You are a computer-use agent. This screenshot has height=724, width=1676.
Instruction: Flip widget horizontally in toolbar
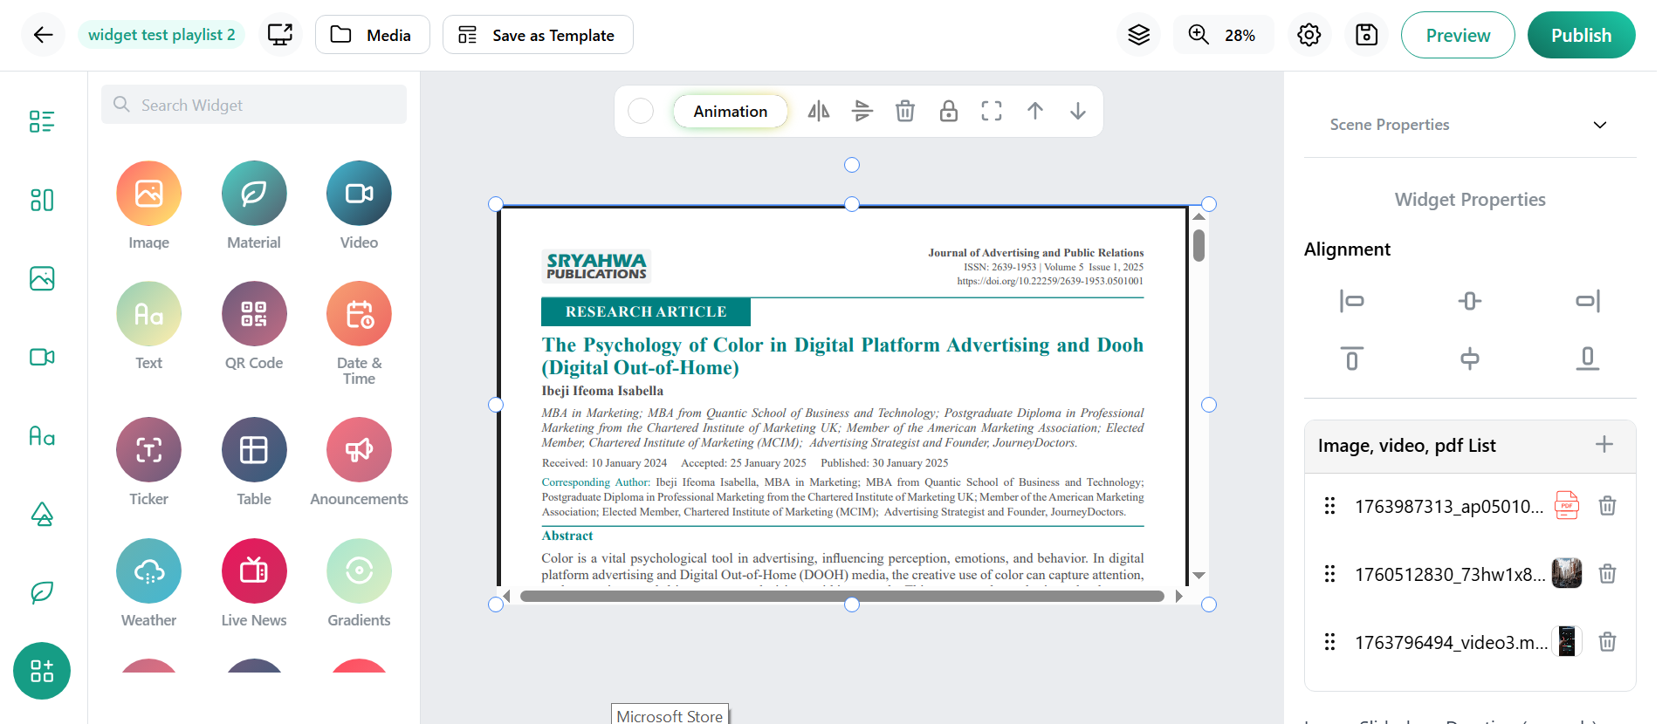tap(818, 112)
